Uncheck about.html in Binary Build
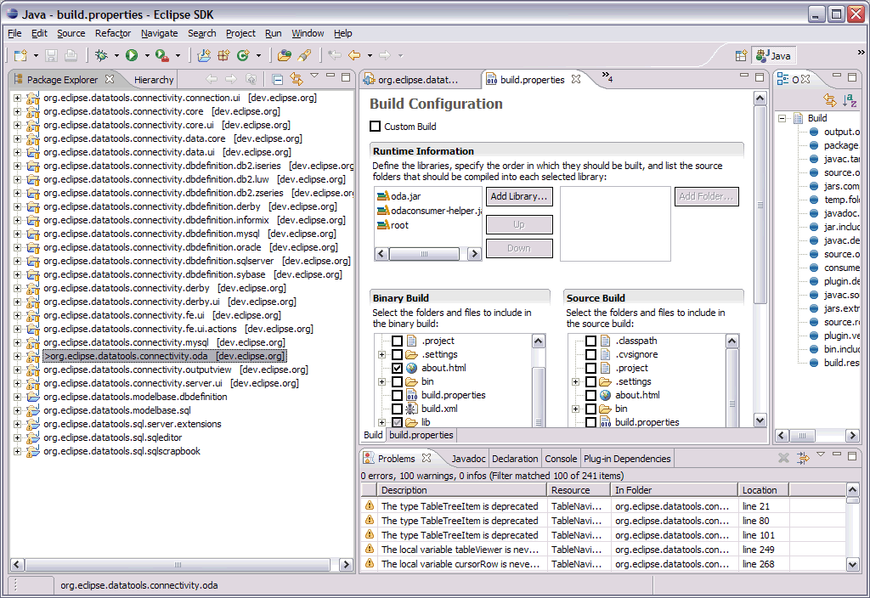 point(398,368)
